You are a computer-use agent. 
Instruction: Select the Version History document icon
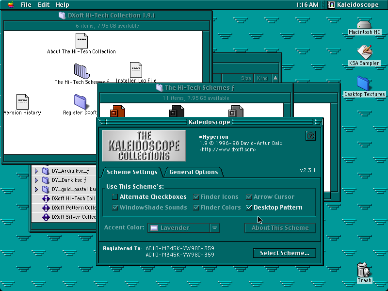pyautogui.click(x=22, y=102)
